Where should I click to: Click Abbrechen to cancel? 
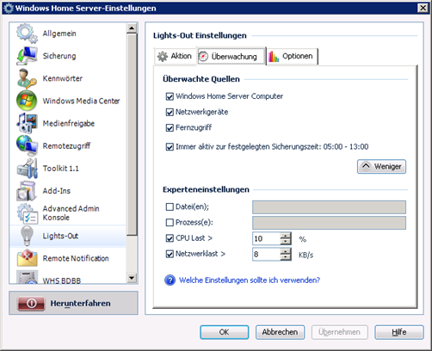[x=280, y=332]
